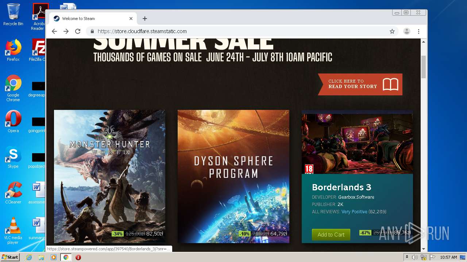Screen dimensions: 467x262
Task: Click Read Your Story banner
Action: [360, 84]
